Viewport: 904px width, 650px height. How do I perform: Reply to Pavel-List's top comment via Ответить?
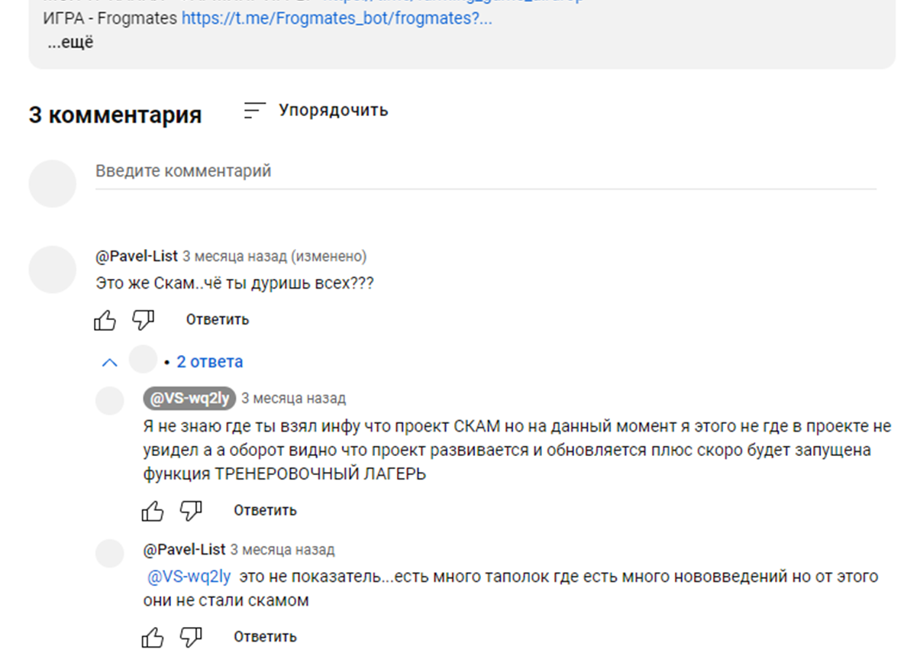(x=218, y=319)
